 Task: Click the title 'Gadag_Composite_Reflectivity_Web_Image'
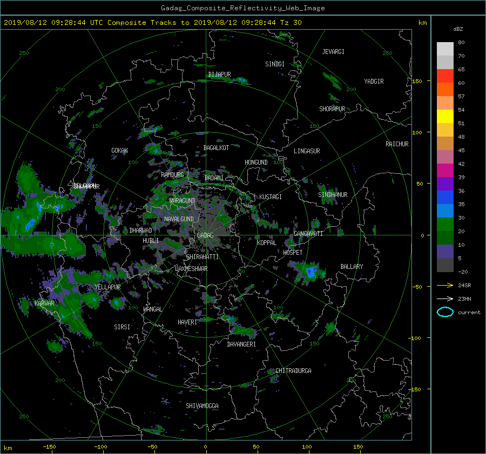click(242, 8)
